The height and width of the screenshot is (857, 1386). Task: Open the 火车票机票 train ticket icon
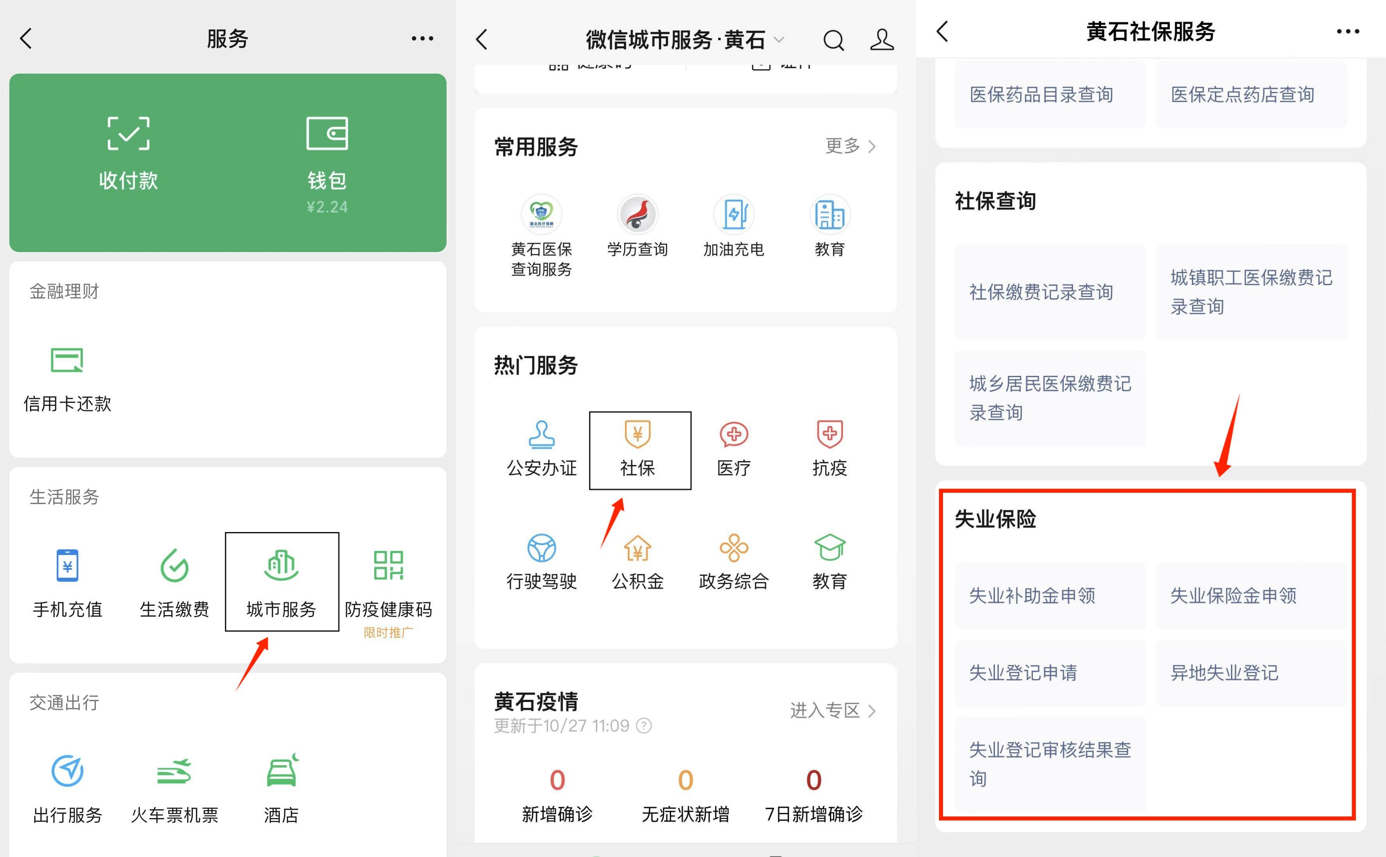pos(175,772)
